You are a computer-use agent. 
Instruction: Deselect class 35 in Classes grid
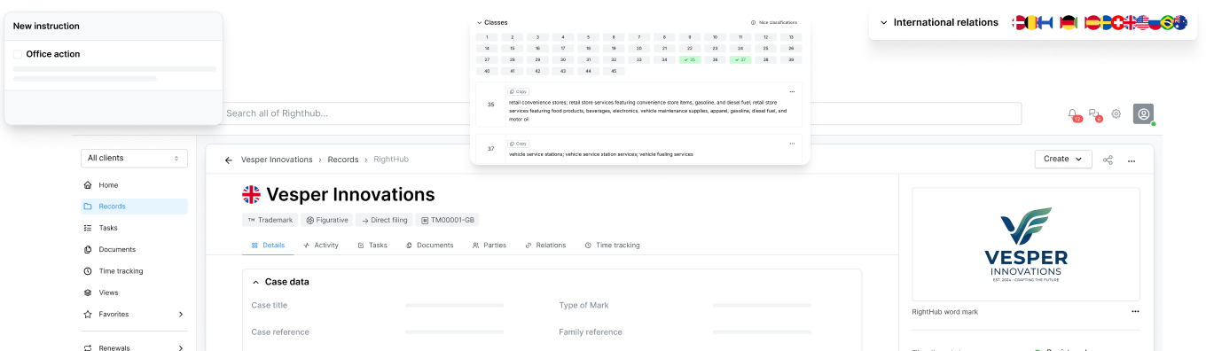[x=690, y=59]
